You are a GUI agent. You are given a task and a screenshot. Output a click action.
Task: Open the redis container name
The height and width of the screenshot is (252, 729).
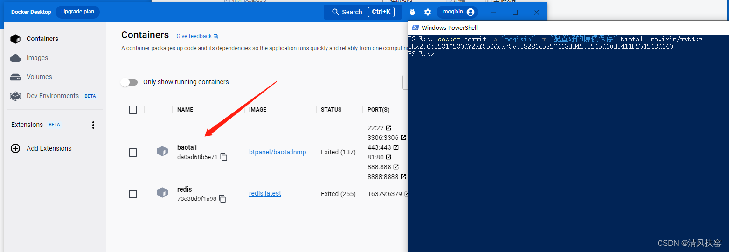coord(185,189)
